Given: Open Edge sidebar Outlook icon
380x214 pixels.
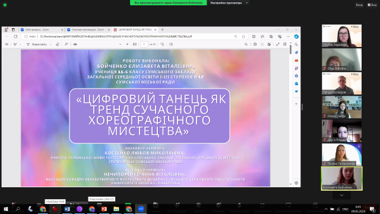Looking at the screenshot, I should (x=296, y=83).
